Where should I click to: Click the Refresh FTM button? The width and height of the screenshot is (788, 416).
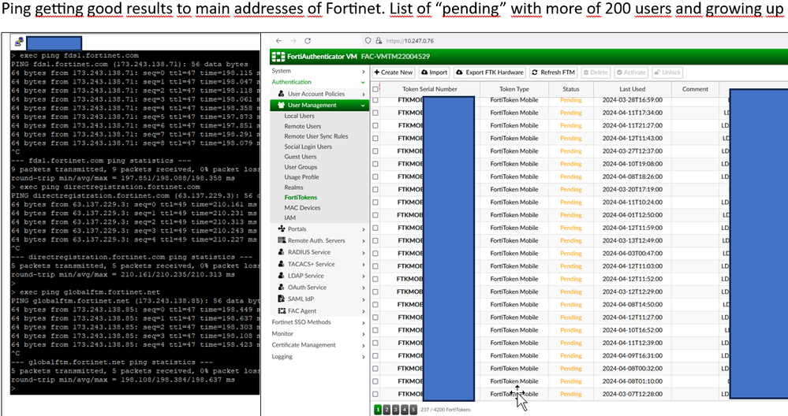click(553, 72)
